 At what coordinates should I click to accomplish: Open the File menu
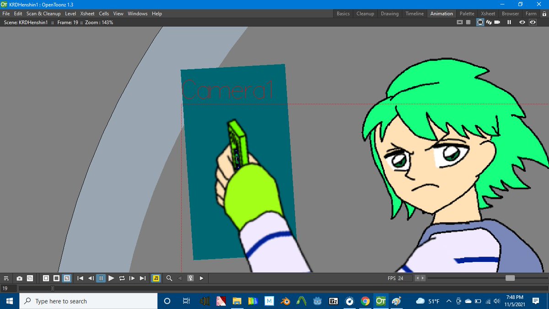pos(6,14)
